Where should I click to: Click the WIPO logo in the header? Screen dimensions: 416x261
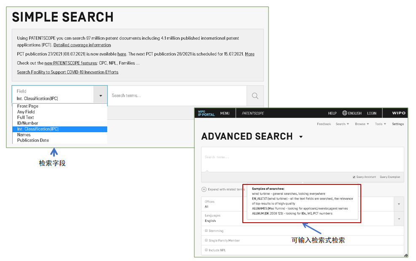[x=399, y=113]
